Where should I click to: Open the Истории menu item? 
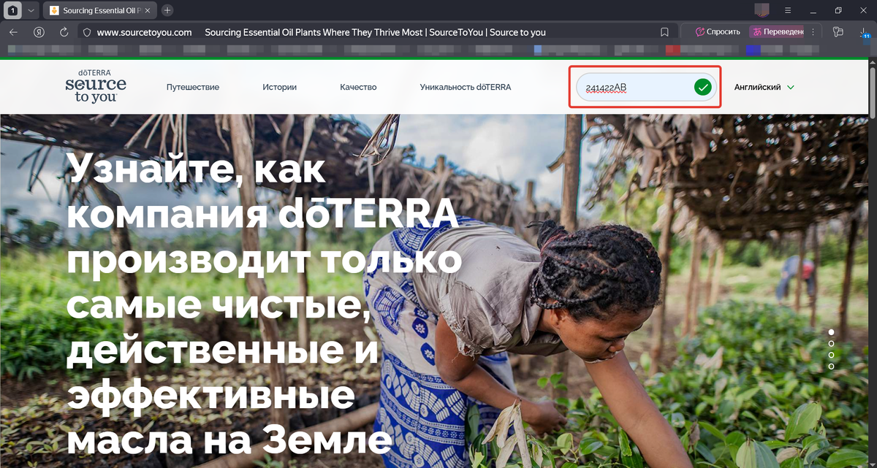click(x=280, y=87)
